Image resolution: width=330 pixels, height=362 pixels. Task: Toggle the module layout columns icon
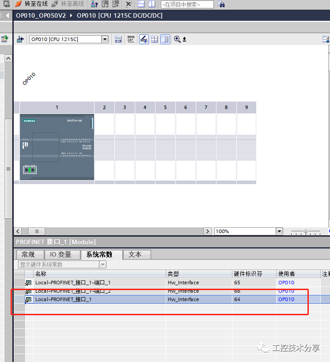click(x=165, y=39)
